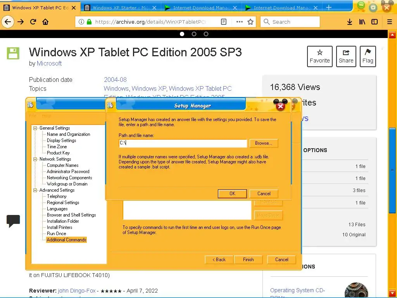Close the Windows XP Starter tab
This screenshot has width=397, height=298.
pos(154,8)
